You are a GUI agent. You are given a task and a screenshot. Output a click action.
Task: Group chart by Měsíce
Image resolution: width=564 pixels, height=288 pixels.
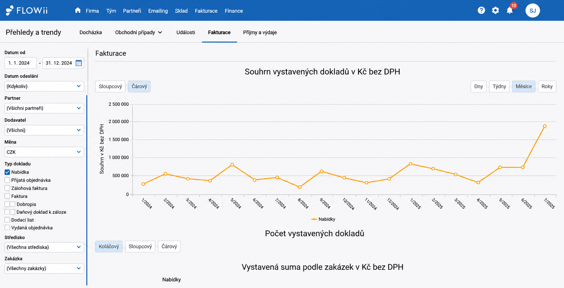(524, 86)
